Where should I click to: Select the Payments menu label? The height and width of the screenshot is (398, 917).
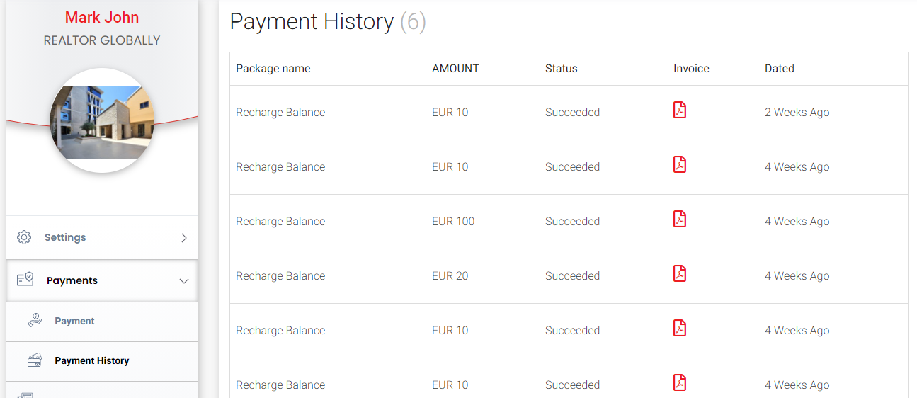tap(72, 280)
